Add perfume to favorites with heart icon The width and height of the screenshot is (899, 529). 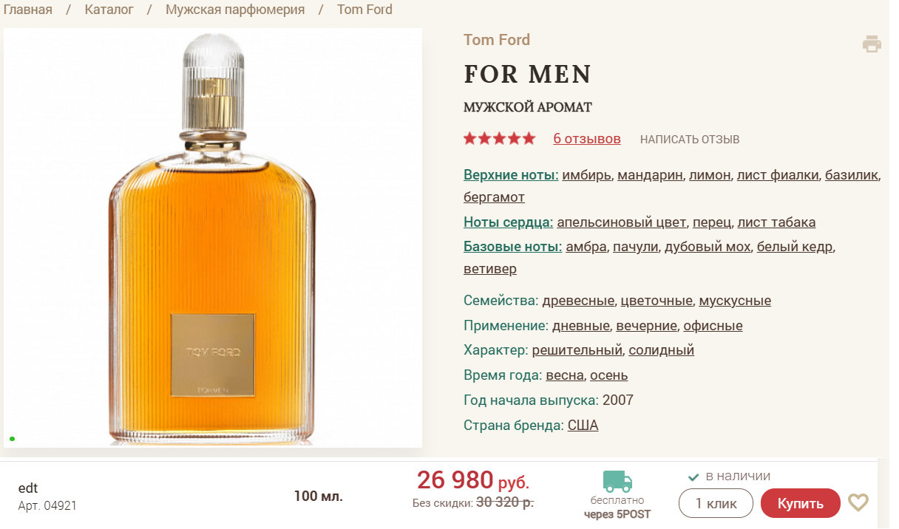click(x=858, y=503)
